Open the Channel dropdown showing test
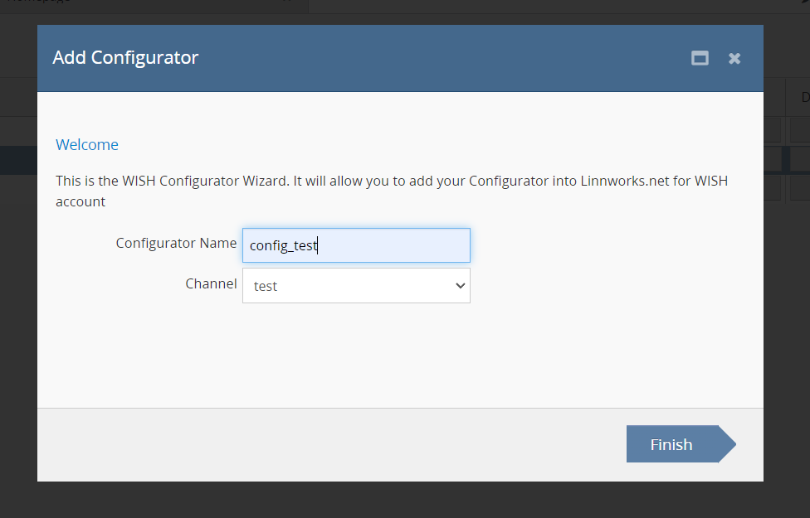 [356, 285]
